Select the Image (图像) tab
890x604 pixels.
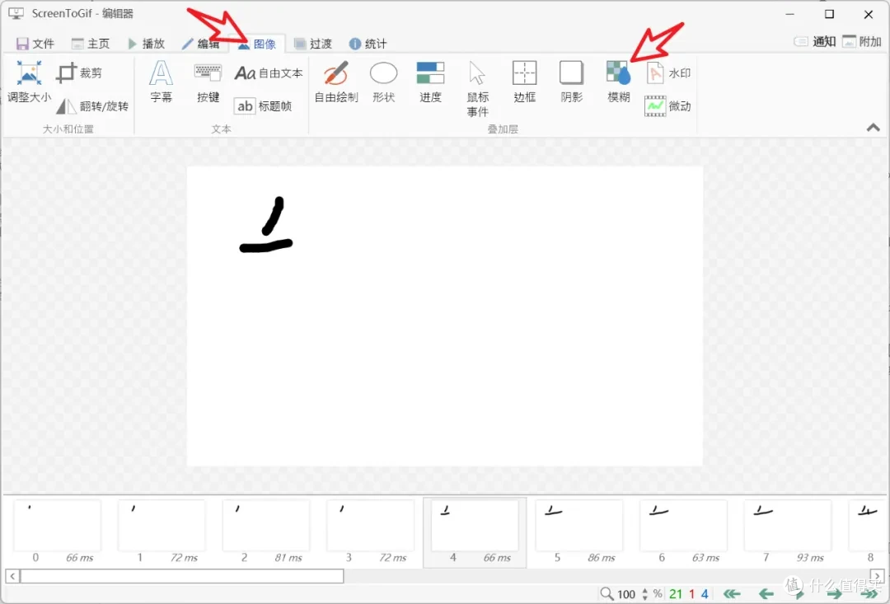pyautogui.click(x=256, y=44)
